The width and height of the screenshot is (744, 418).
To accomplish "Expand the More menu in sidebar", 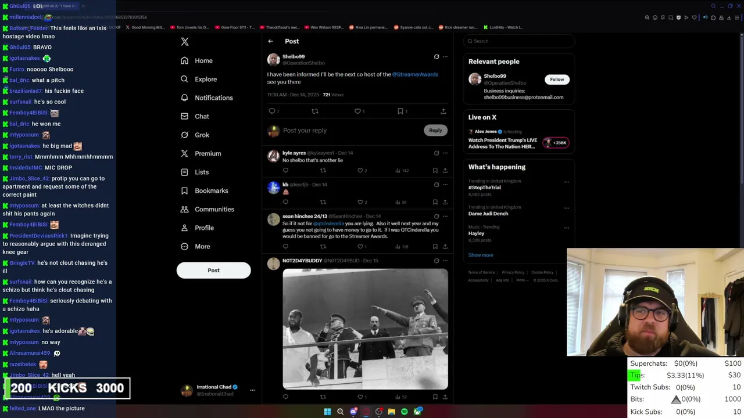I will coord(195,246).
